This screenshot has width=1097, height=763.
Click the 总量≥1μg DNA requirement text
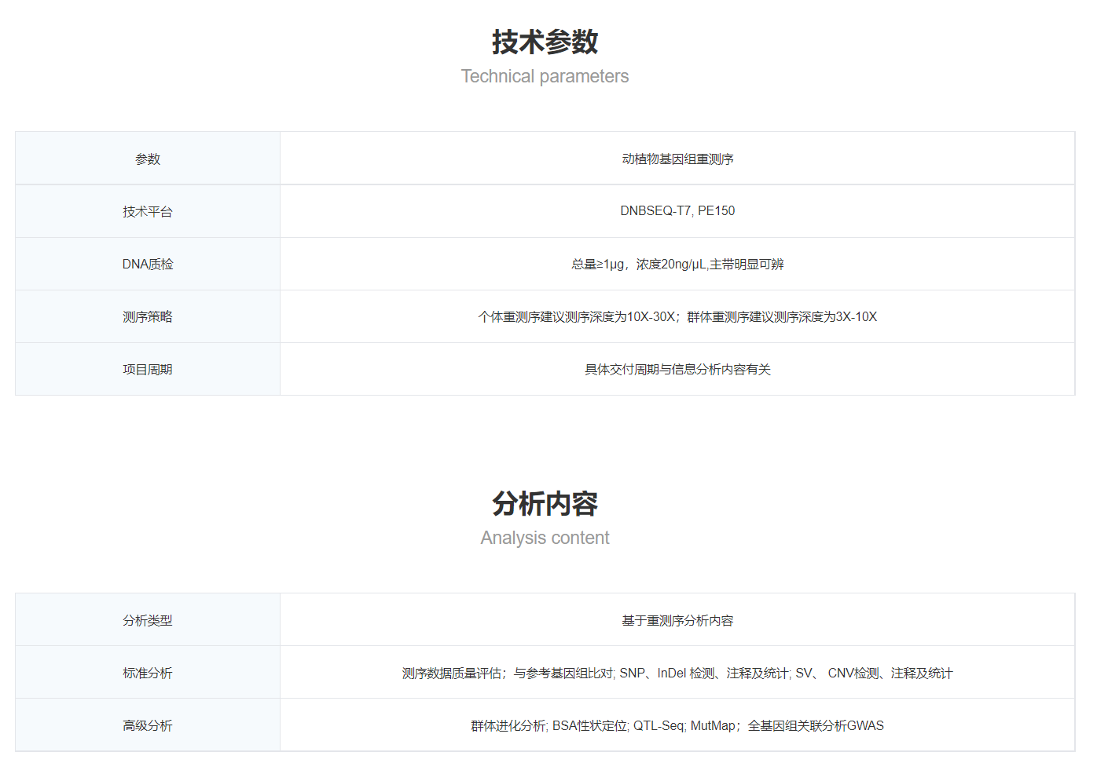pos(677,265)
